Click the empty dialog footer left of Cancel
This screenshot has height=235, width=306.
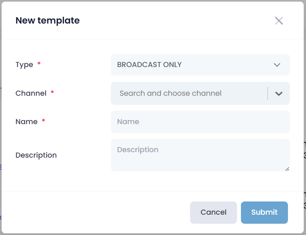[97, 212]
